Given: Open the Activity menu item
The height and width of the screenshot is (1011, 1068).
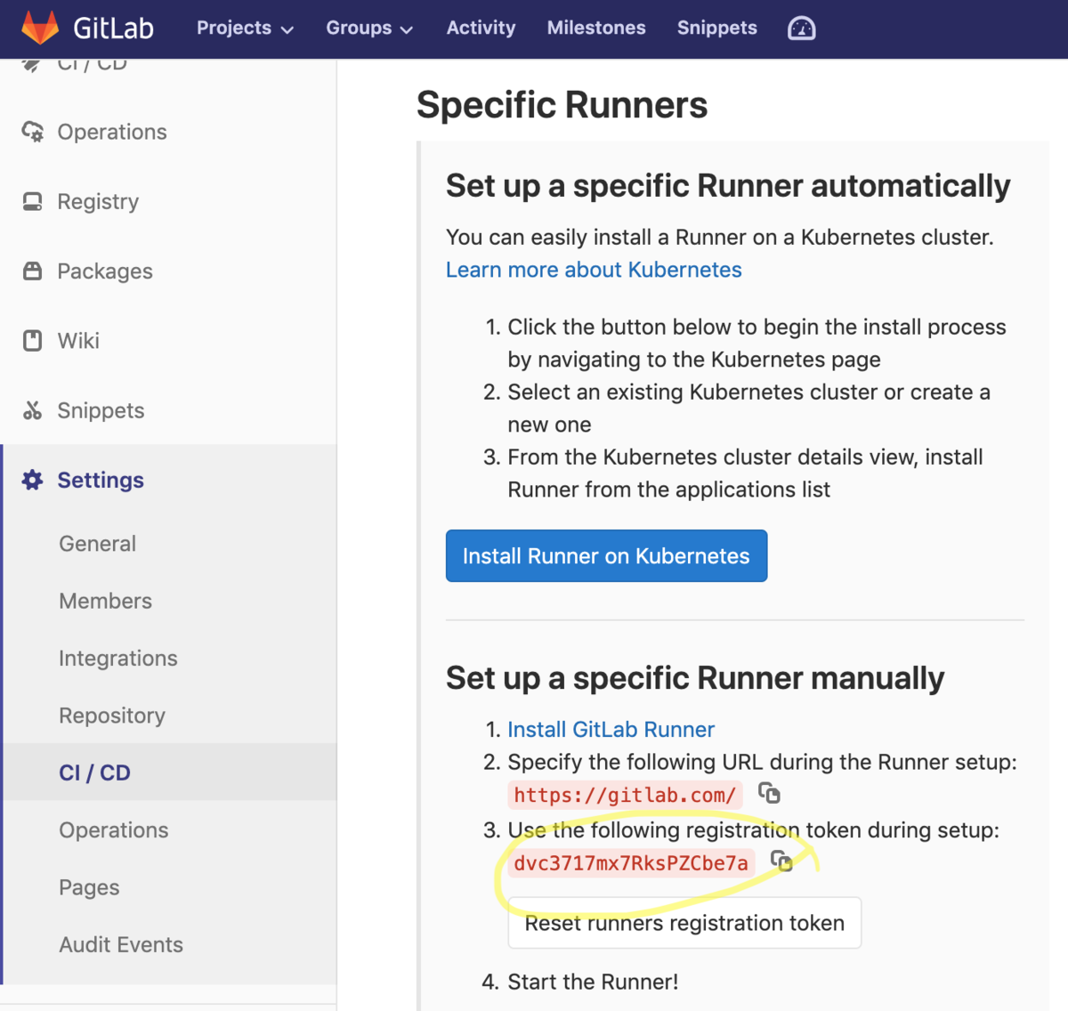Looking at the screenshot, I should 481,28.
